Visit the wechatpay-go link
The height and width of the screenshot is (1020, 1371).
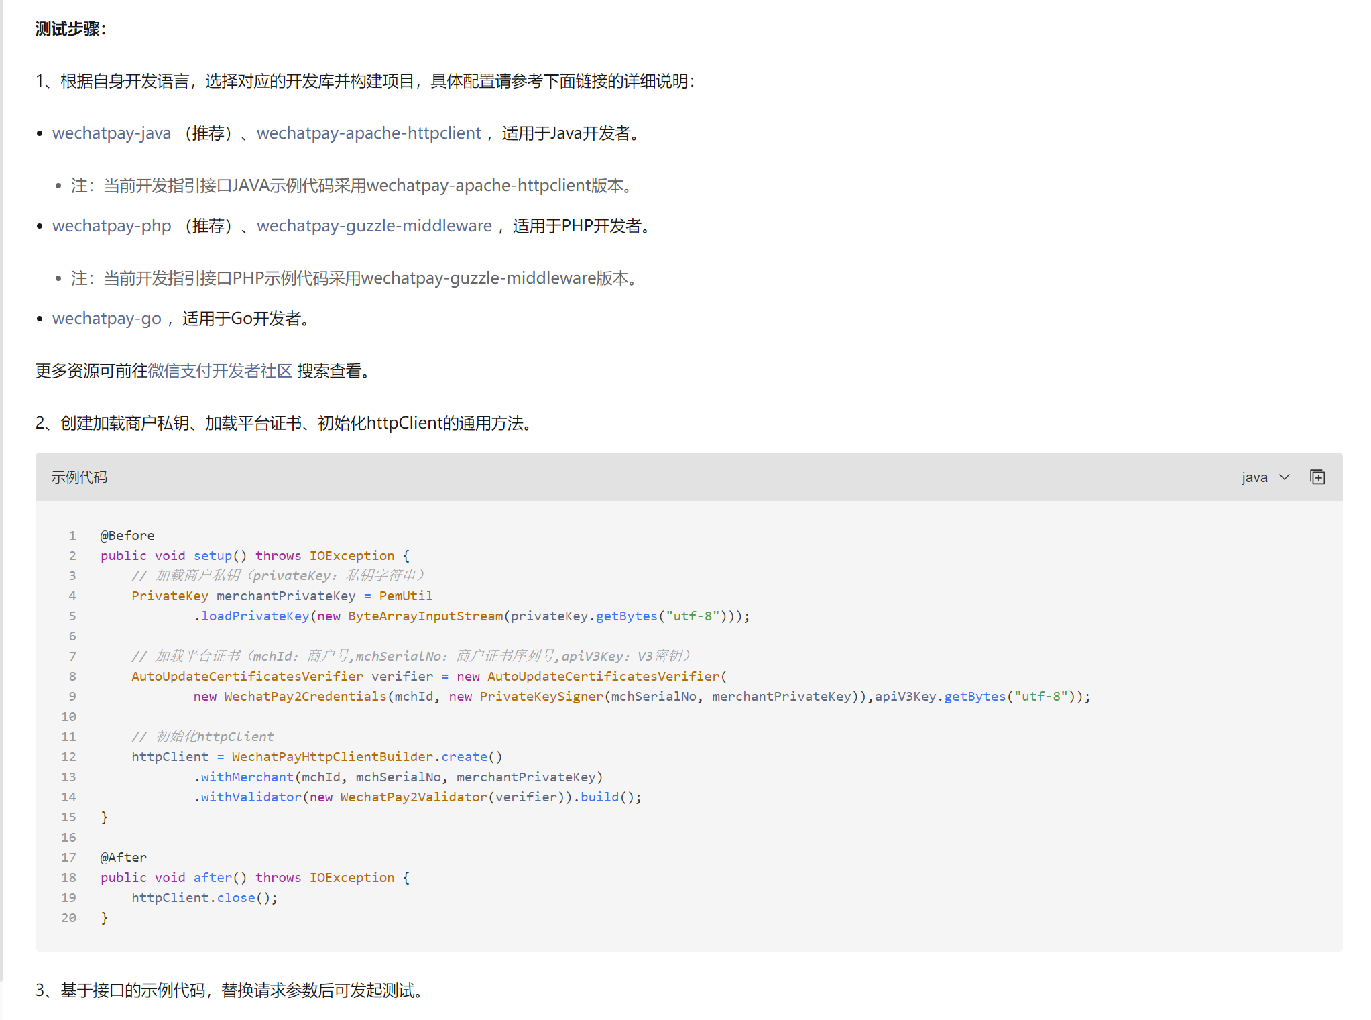click(107, 318)
